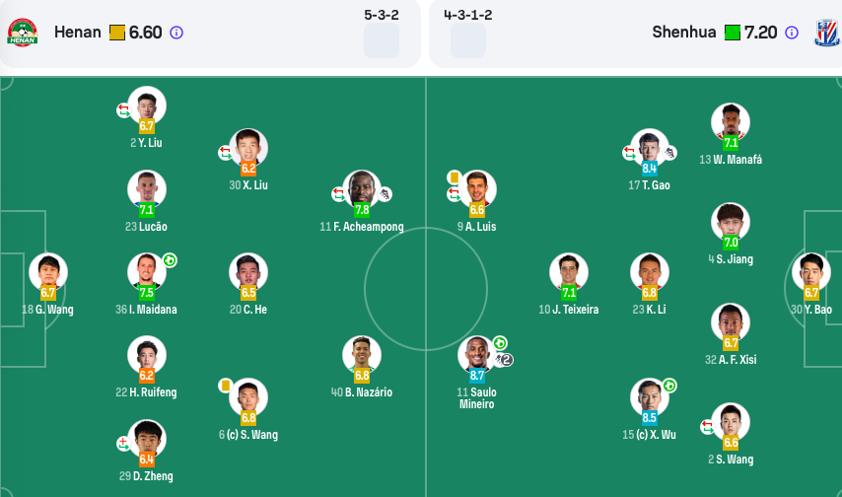Select the 4-3-1-2 formation box
Screen dimensions: 842x497
click(x=468, y=40)
